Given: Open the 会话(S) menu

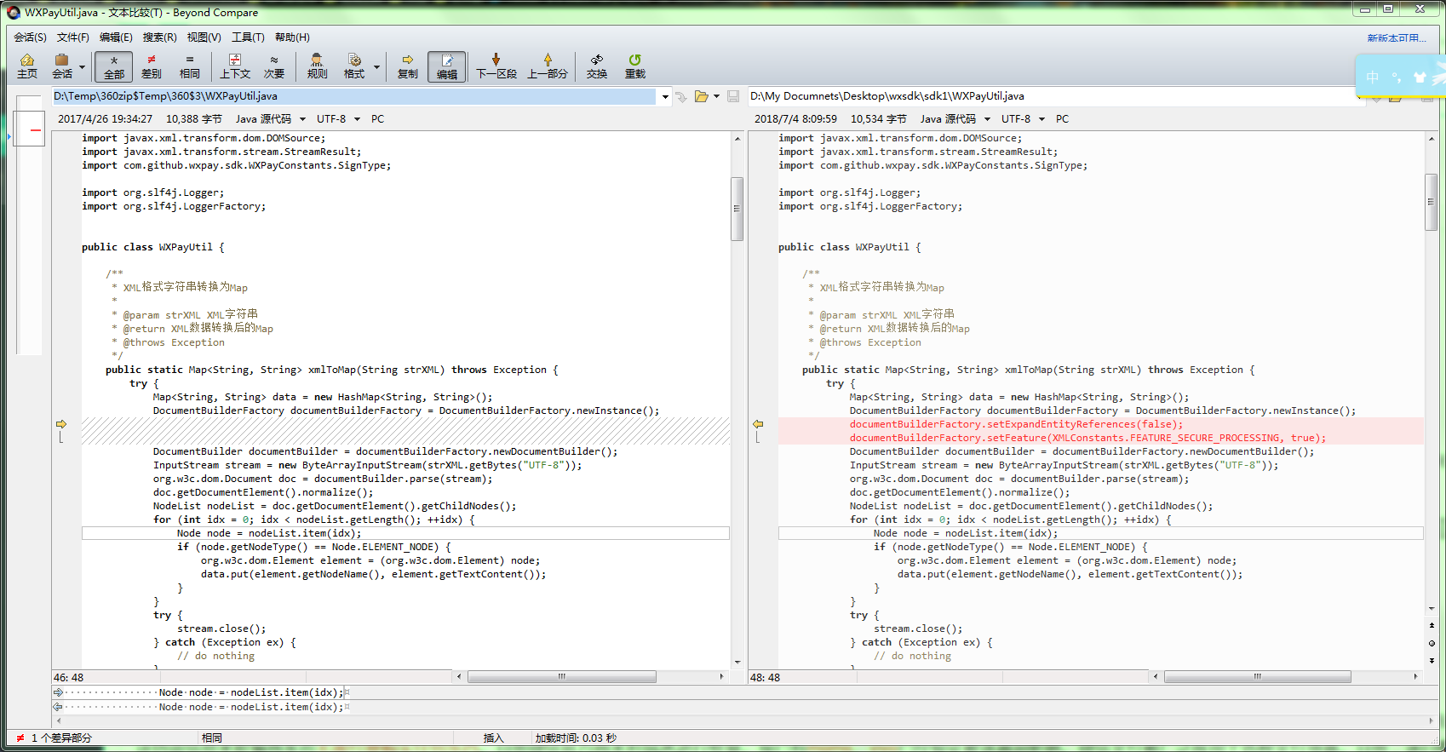Looking at the screenshot, I should [x=30, y=37].
